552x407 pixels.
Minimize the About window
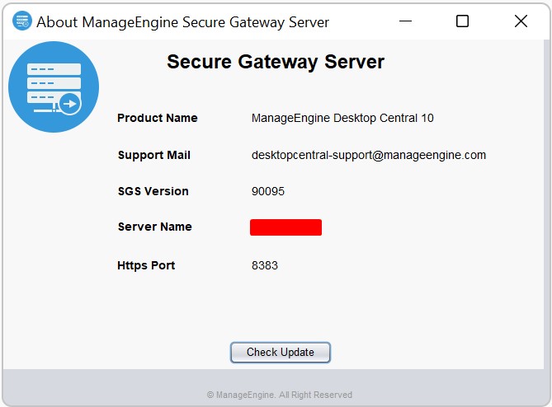(x=405, y=21)
